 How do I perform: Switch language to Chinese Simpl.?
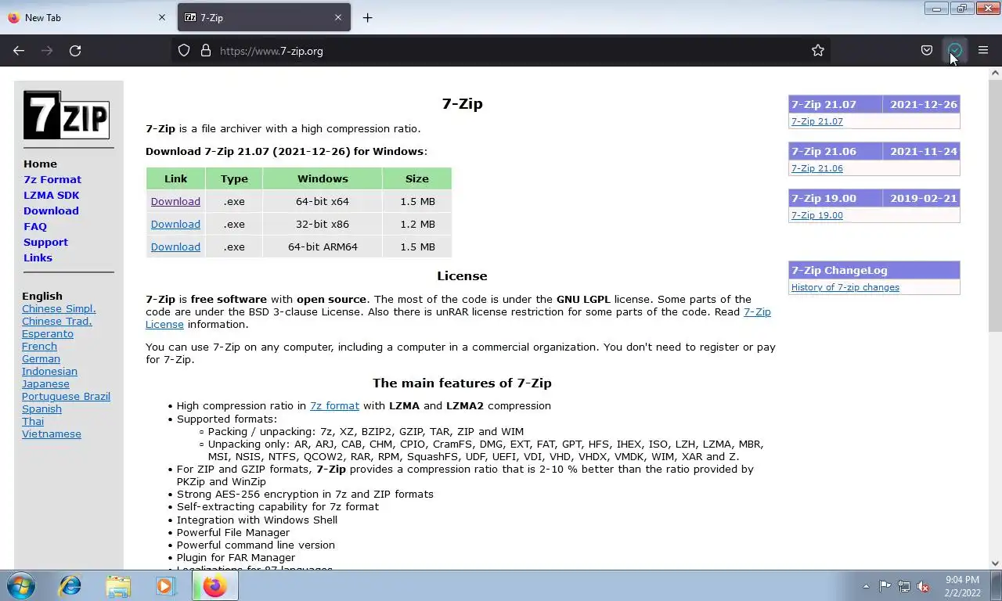coord(59,308)
